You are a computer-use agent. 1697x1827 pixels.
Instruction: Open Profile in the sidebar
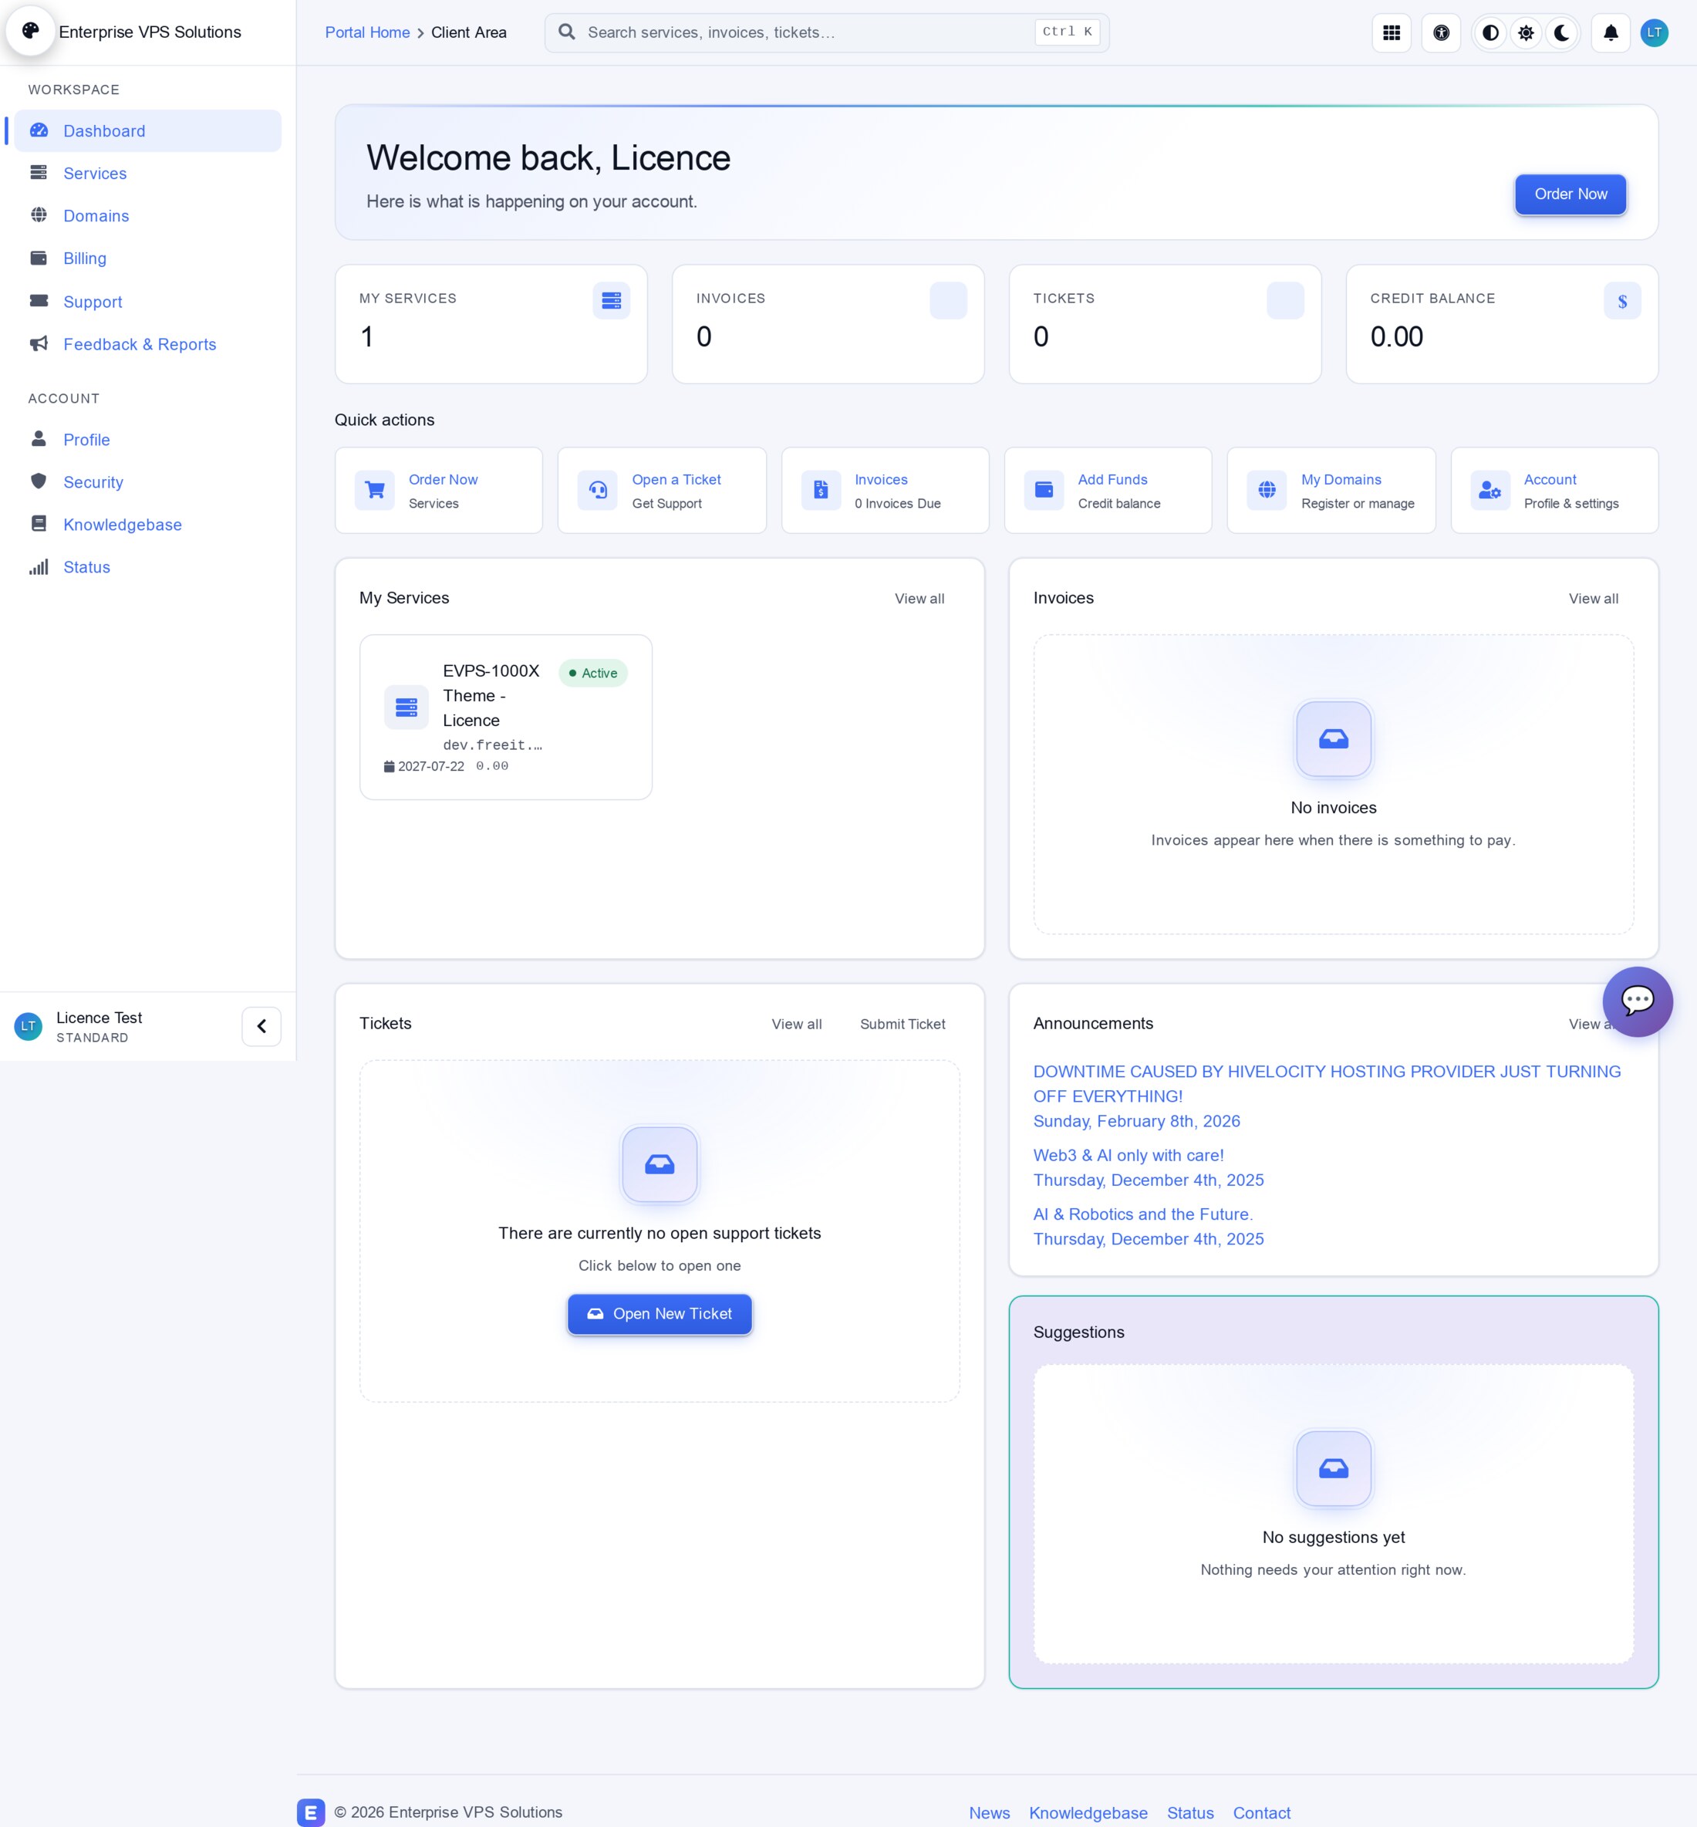click(147, 440)
